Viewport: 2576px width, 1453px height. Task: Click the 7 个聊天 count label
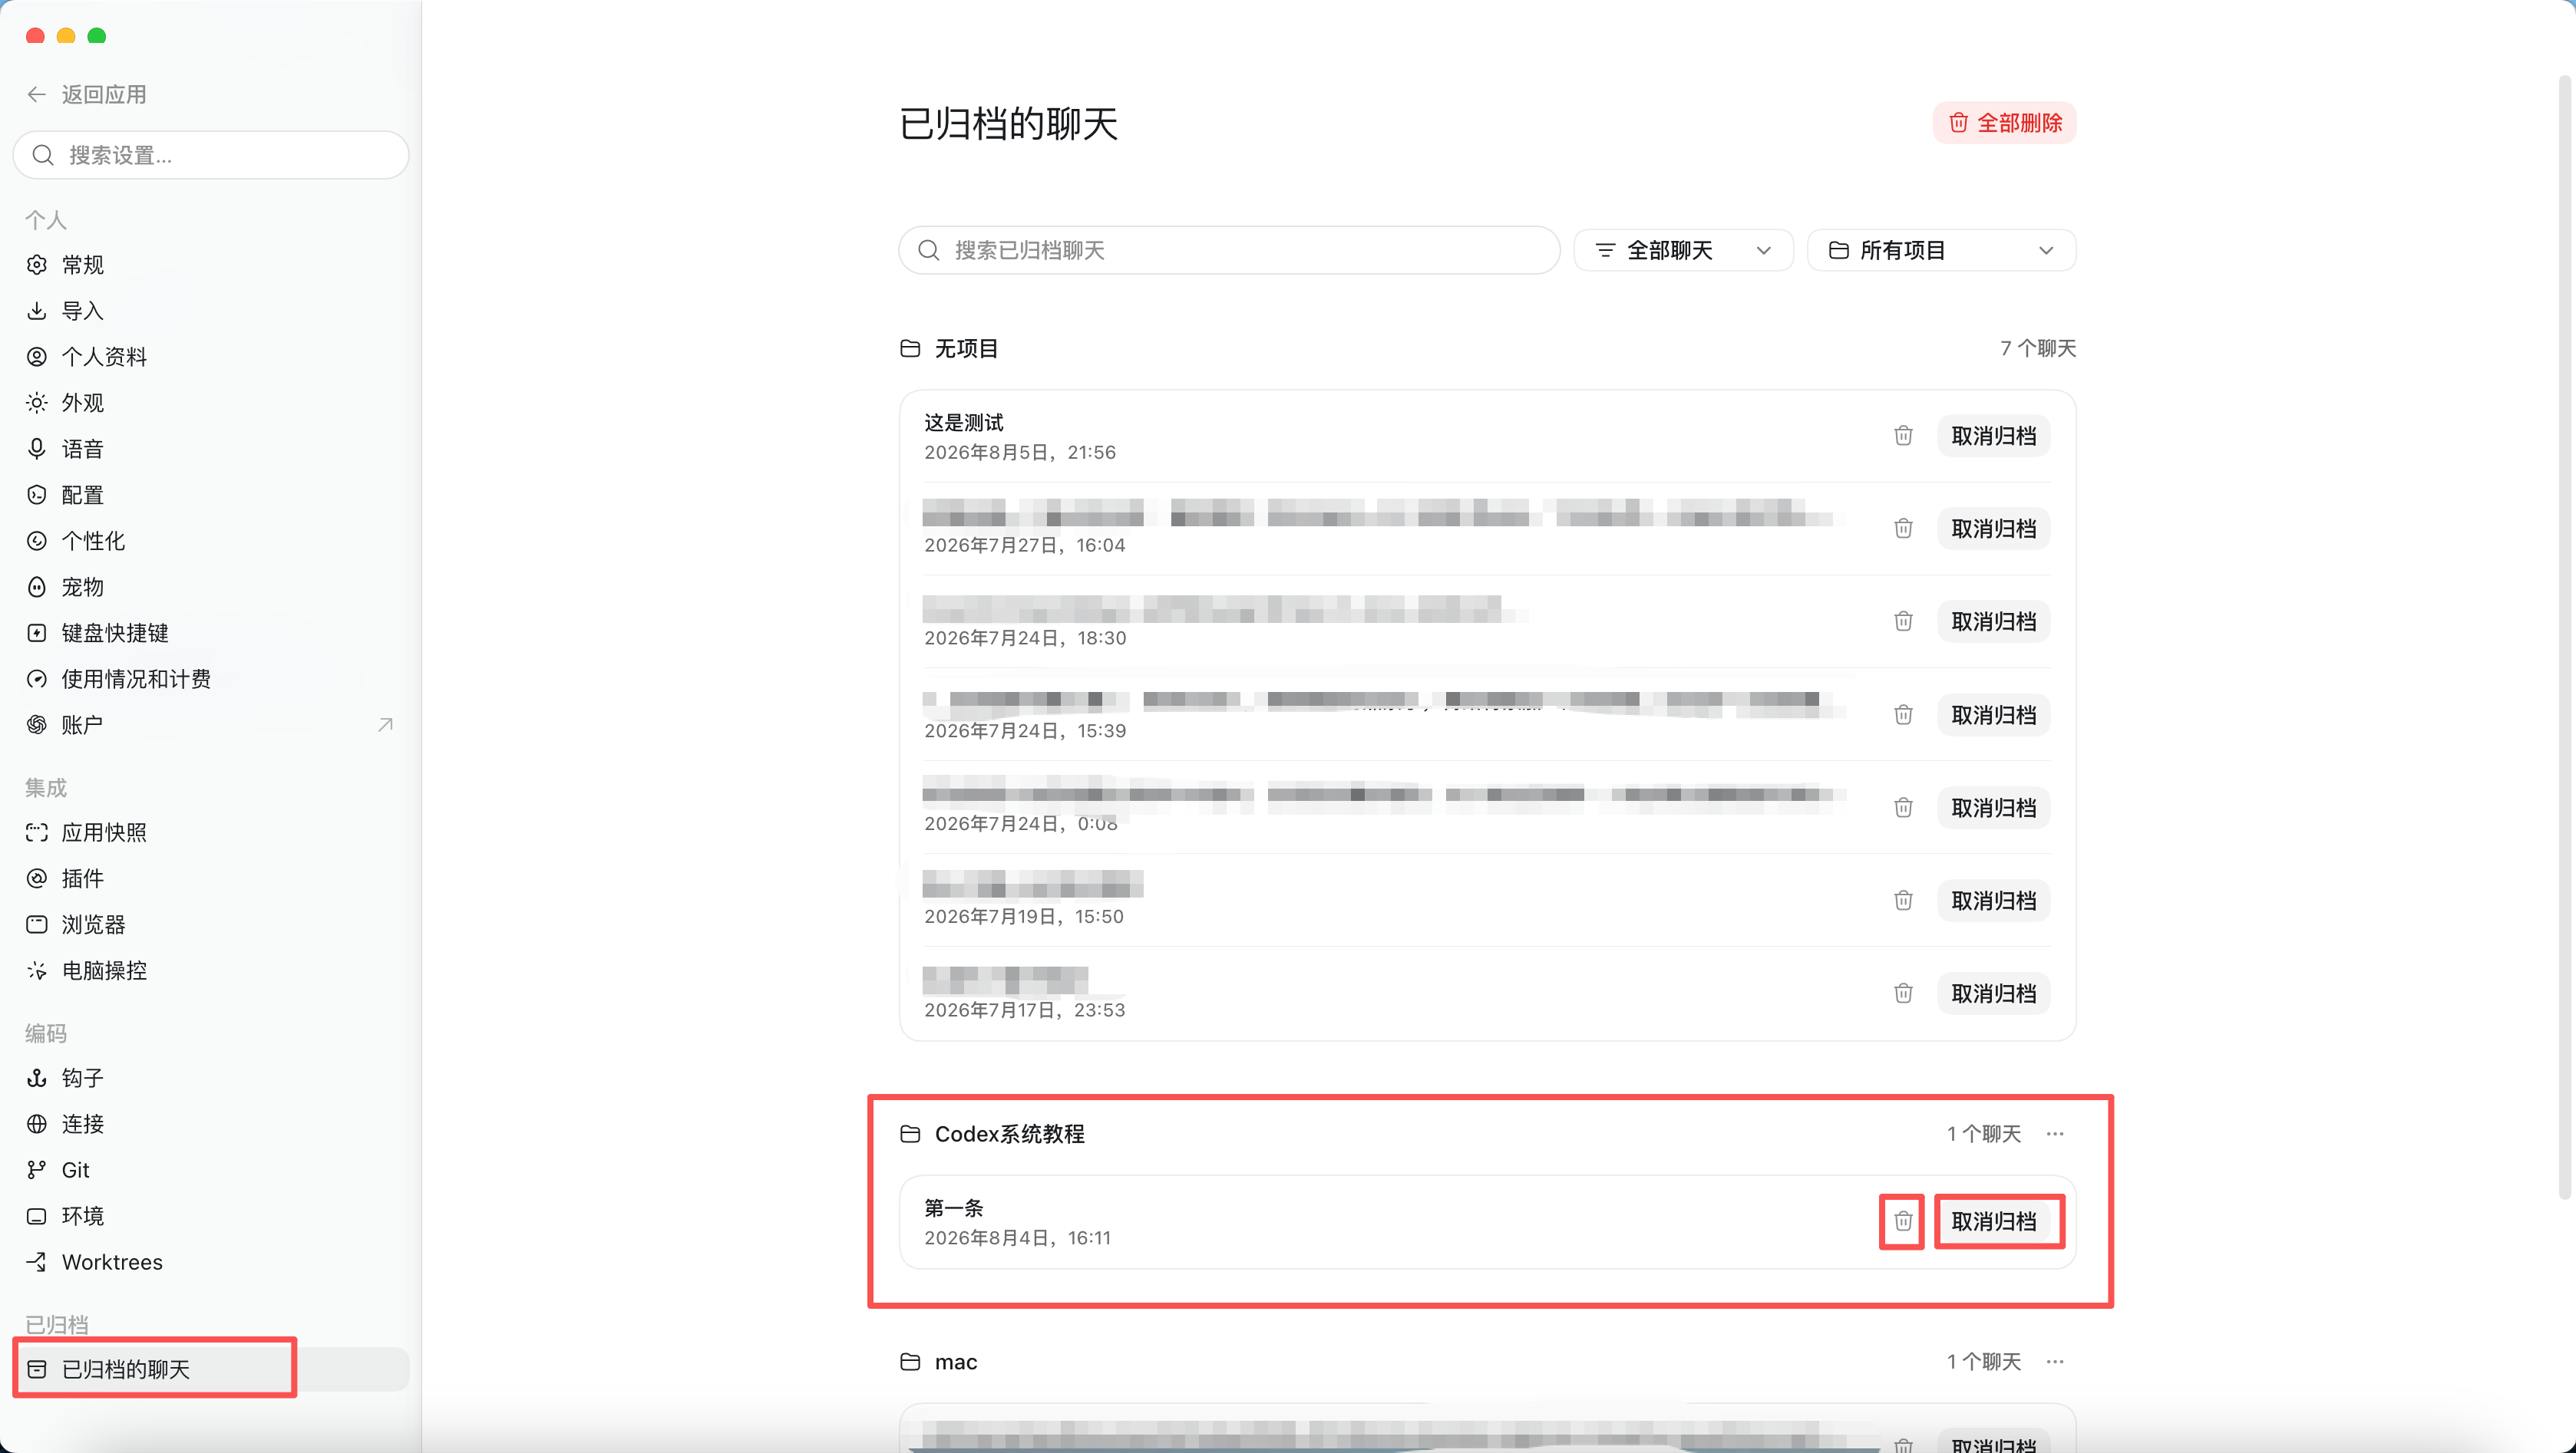click(x=2038, y=348)
